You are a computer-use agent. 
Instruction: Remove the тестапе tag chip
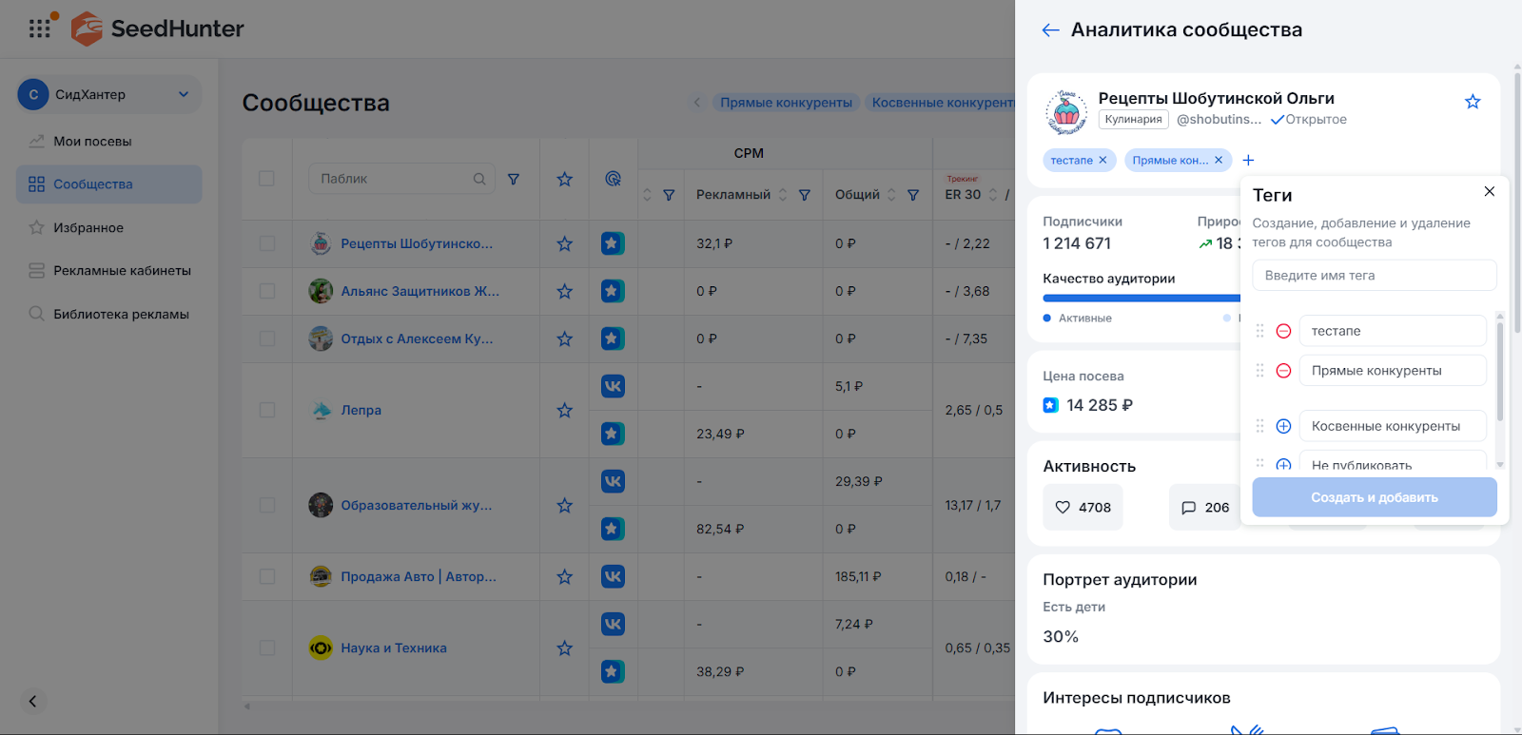[1102, 161]
